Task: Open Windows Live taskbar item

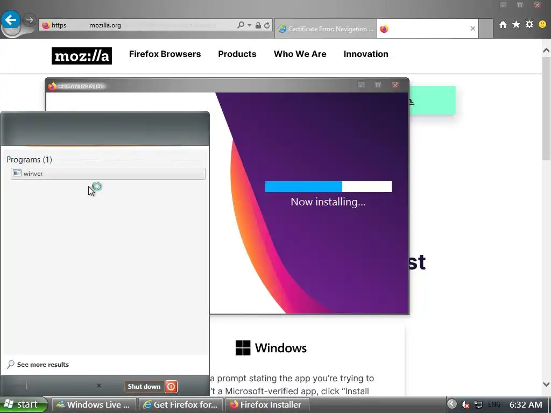Action: (x=94, y=404)
